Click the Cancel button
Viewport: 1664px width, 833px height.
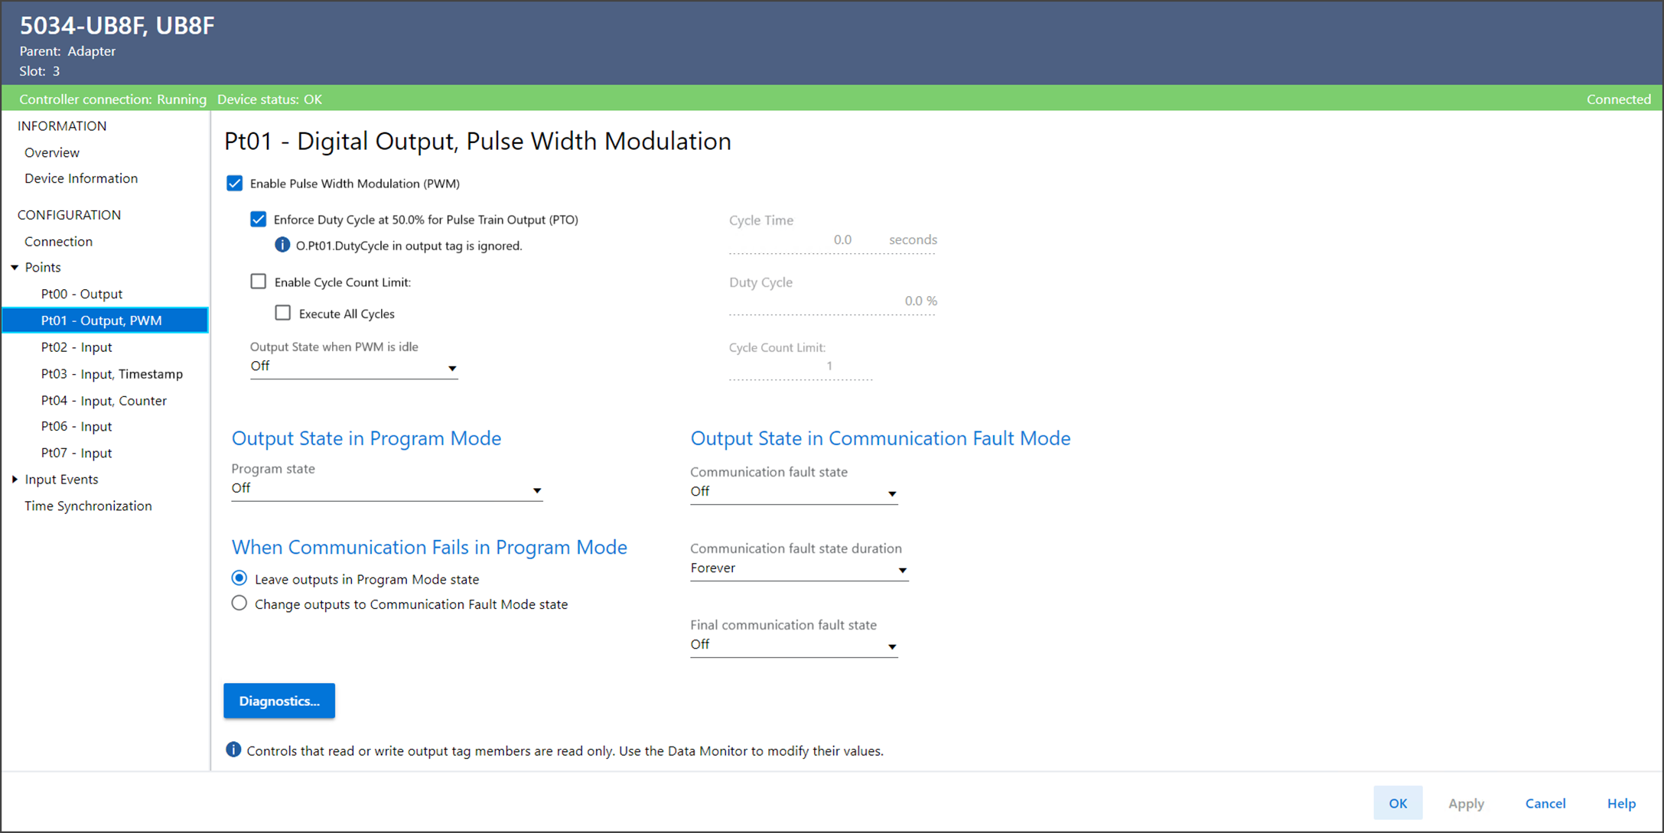[x=1545, y=803]
